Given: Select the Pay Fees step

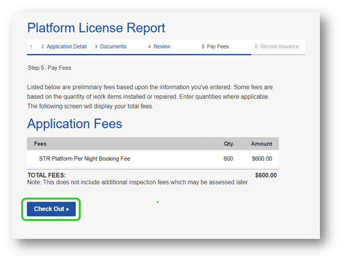Looking at the screenshot, I should (x=215, y=47).
